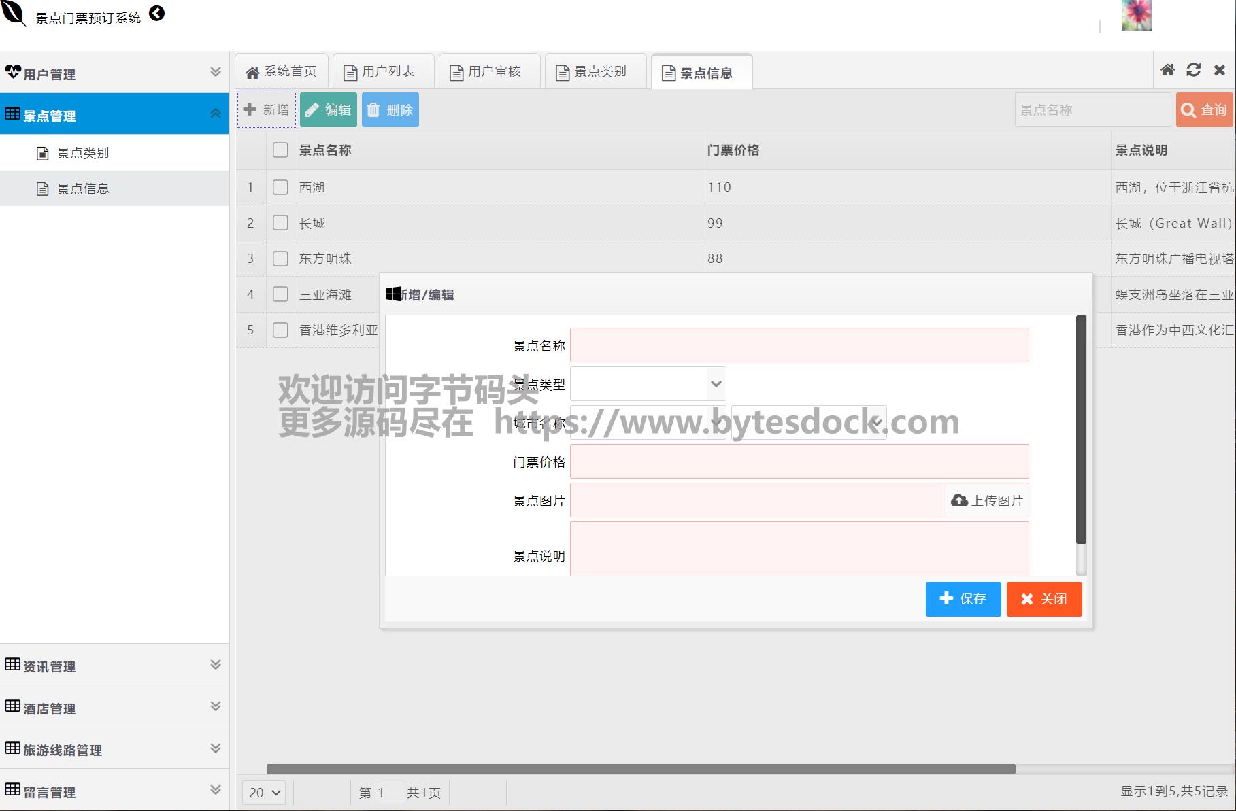Toggle the checkbox for 长城 row
This screenshot has height=811, width=1236.
280,223
